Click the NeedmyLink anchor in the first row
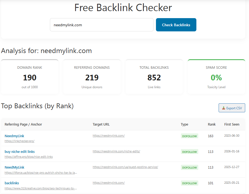 14,136
